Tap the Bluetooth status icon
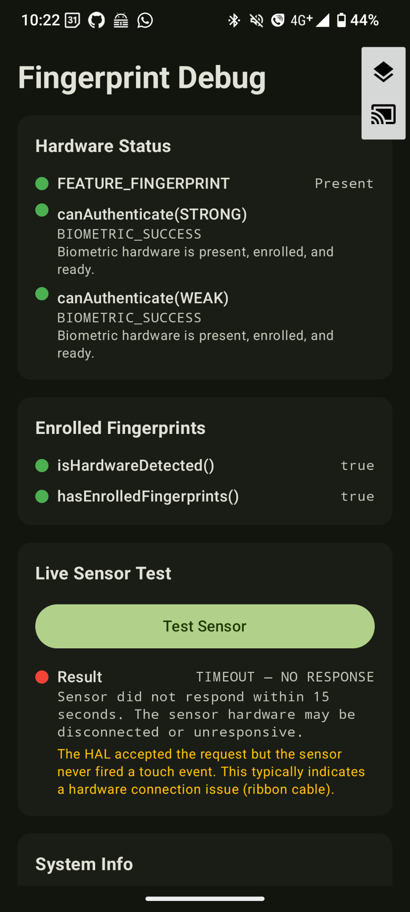 pyautogui.click(x=234, y=20)
